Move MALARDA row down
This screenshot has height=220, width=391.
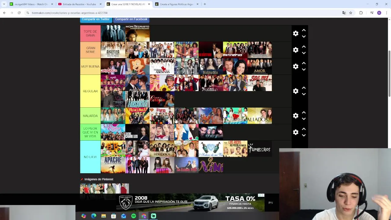pyautogui.click(x=304, y=119)
